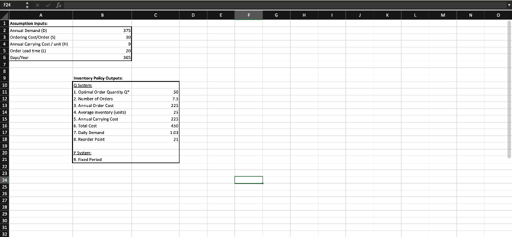Select row 7 header
The width and height of the screenshot is (512, 237).
pyautogui.click(x=4, y=64)
